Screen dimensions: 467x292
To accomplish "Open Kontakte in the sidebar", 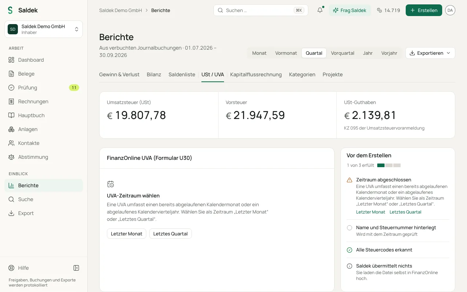I will 43,143.
